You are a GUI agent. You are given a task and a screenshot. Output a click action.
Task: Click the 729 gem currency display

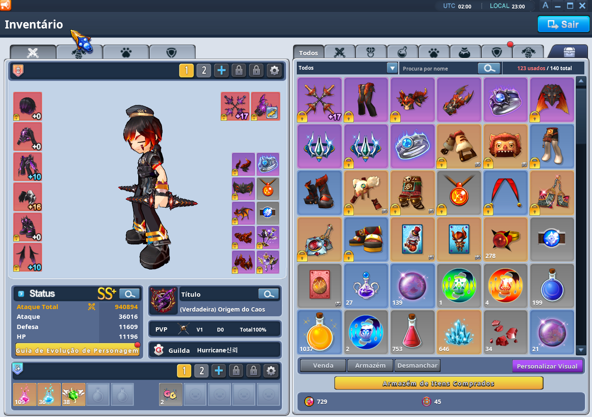pos(316,401)
